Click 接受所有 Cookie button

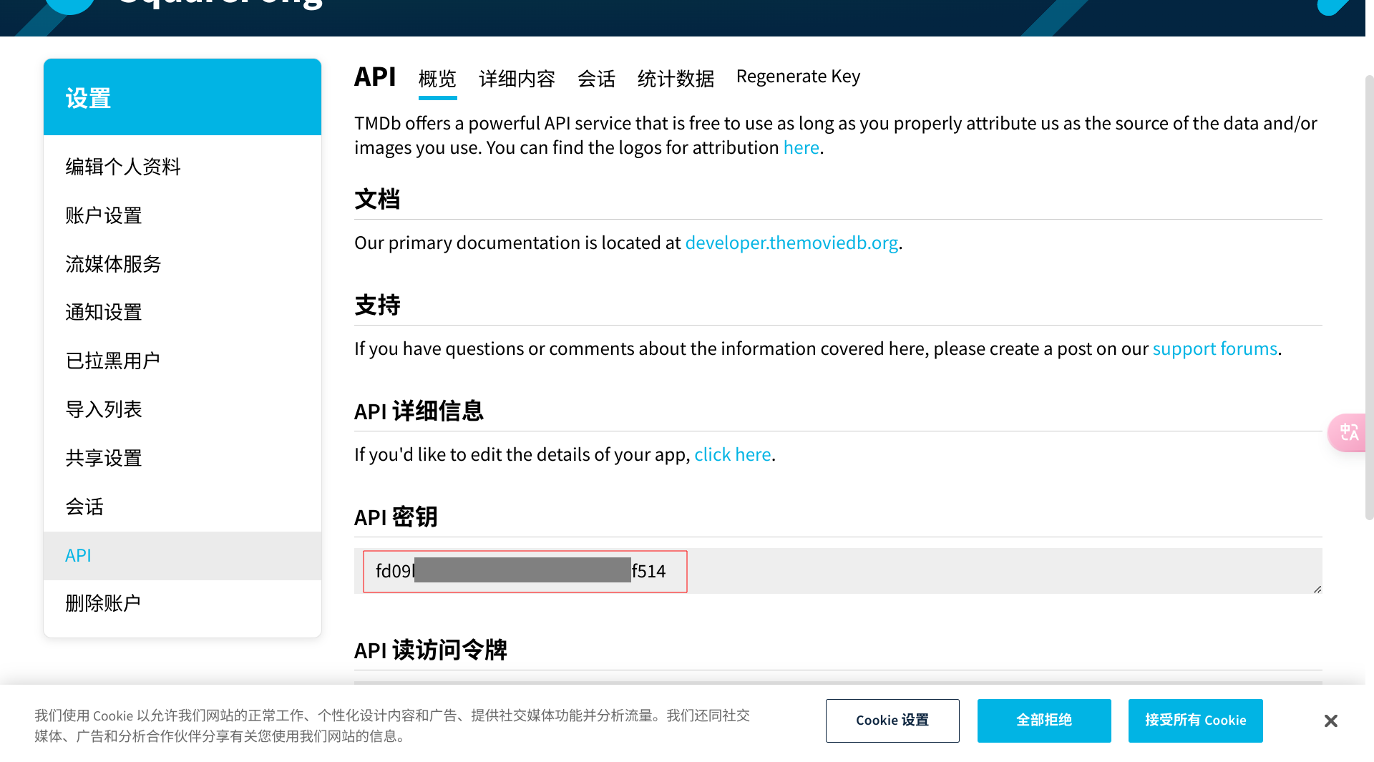(1195, 721)
